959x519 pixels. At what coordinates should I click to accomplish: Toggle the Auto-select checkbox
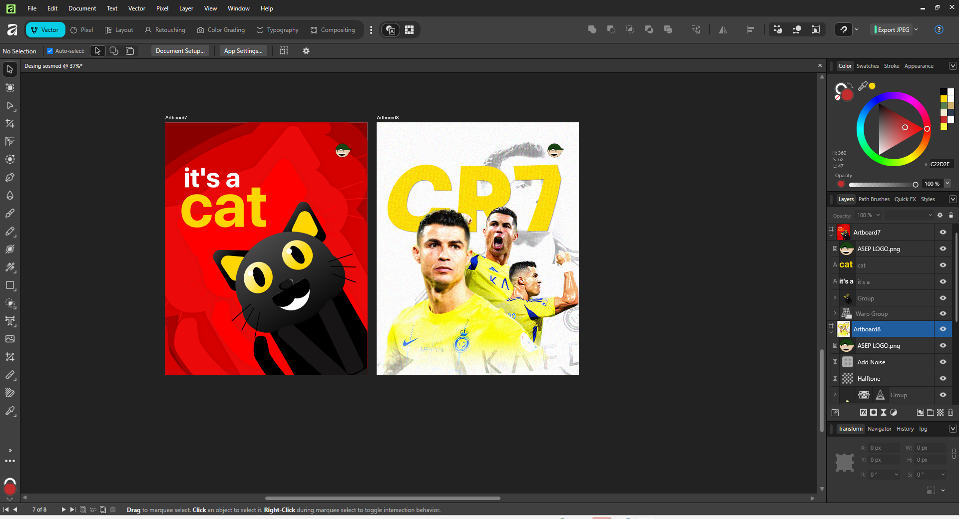[50, 51]
